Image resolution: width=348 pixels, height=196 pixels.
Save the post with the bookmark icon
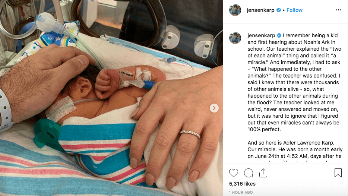[338, 173]
